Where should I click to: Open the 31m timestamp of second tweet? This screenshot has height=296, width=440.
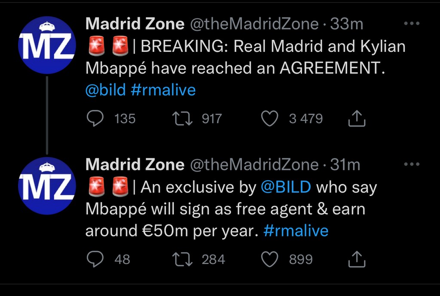point(345,165)
